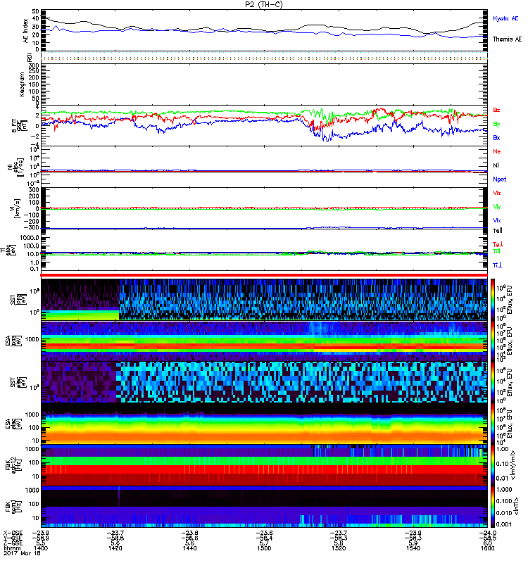Viewport: 528px width, 563px height.
Task: Click the green By legend label
Action: pos(496,125)
